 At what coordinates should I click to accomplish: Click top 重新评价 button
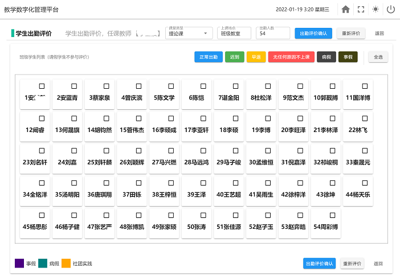(350, 34)
